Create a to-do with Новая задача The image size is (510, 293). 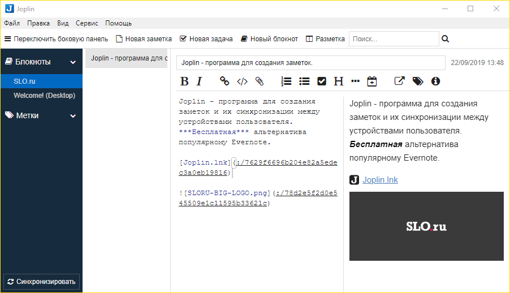coord(206,39)
